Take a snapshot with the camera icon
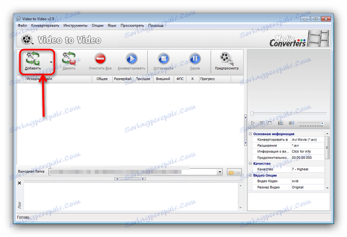Viewport: 347px width, 237px height. point(280,123)
